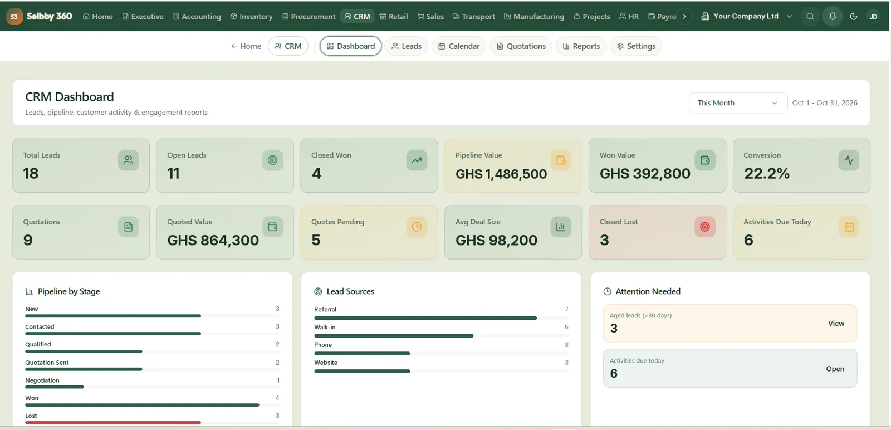Show more modules with right chevron
Image resolution: width=891 pixels, height=430 pixels.
click(x=684, y=17)
